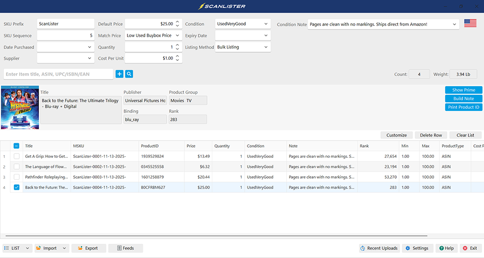
Task: Sort by the Rank column header
Action: 378,146
